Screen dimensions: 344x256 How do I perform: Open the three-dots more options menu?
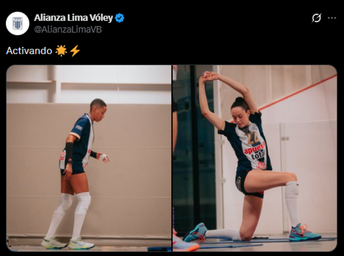tap(332, 18)
